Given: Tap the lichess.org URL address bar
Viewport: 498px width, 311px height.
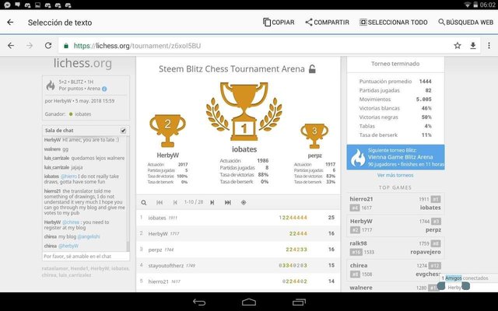Looking at the screenshot, I should (254, 46).
